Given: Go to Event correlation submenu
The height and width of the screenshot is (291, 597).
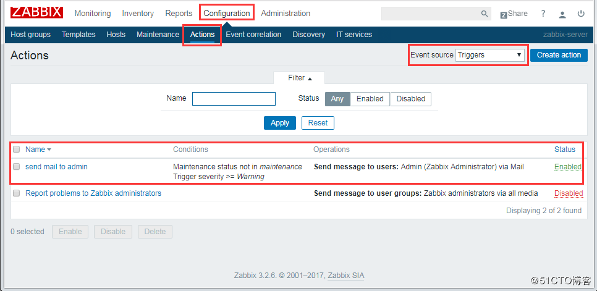Looking at the screenshot, I should tap(253, 35).
